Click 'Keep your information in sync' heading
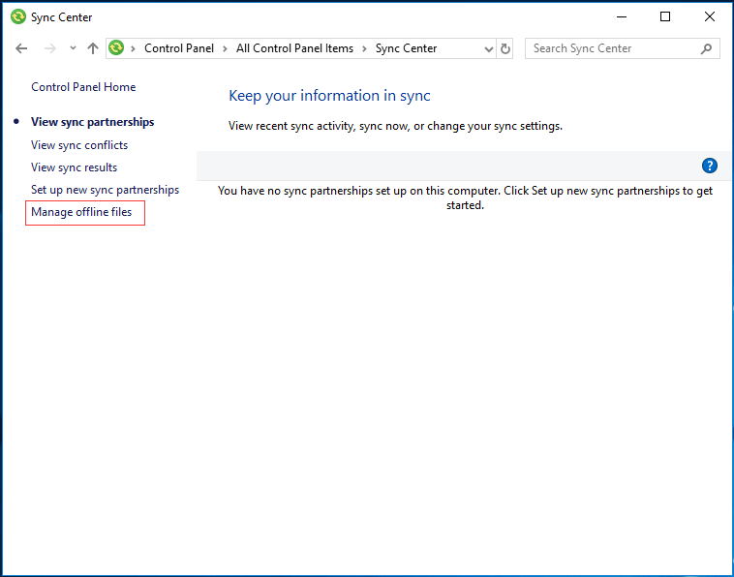Viewport: 734px width, 577px height. [x=329, y=96]
